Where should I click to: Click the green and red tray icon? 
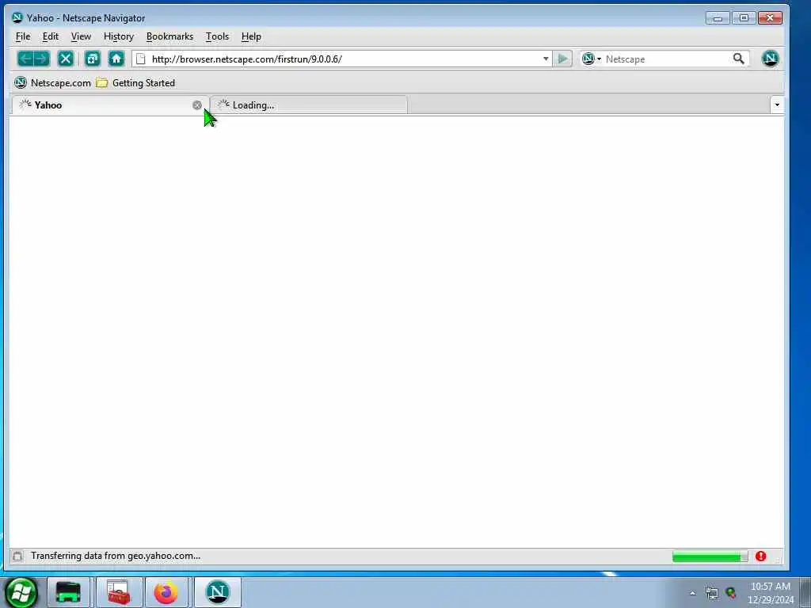731,592
